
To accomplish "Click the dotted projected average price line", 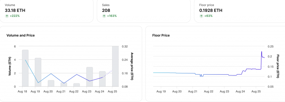I will [108, 74].
